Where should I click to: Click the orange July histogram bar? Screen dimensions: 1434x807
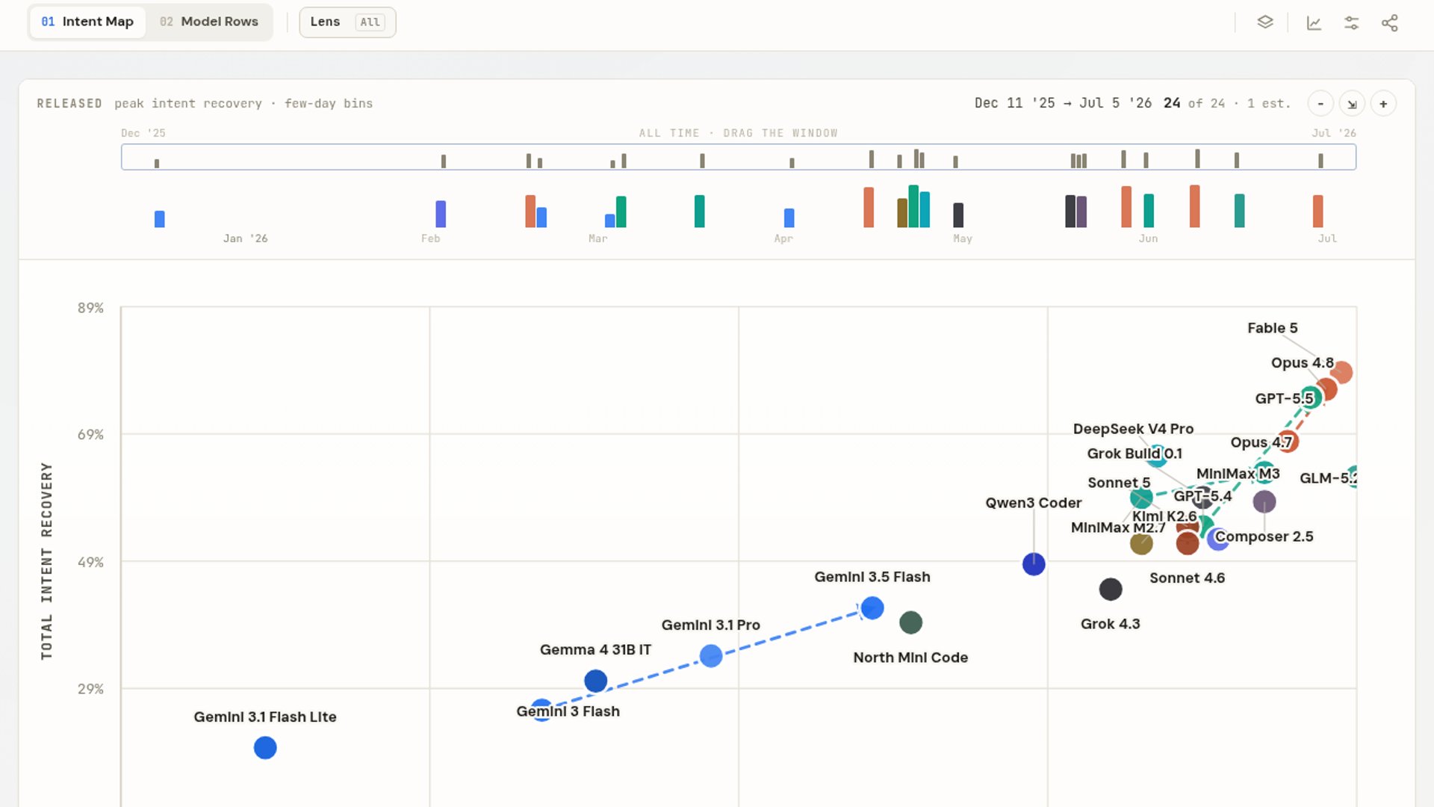coord(1317,211)
